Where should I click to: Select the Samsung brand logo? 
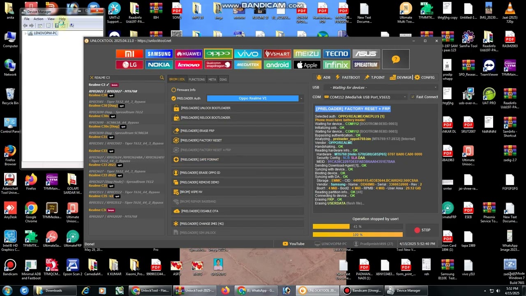[159, 54]
